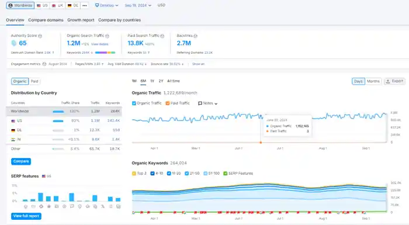
Task: Click the Worldwide traffic share bar
Action: click(58, 112)
